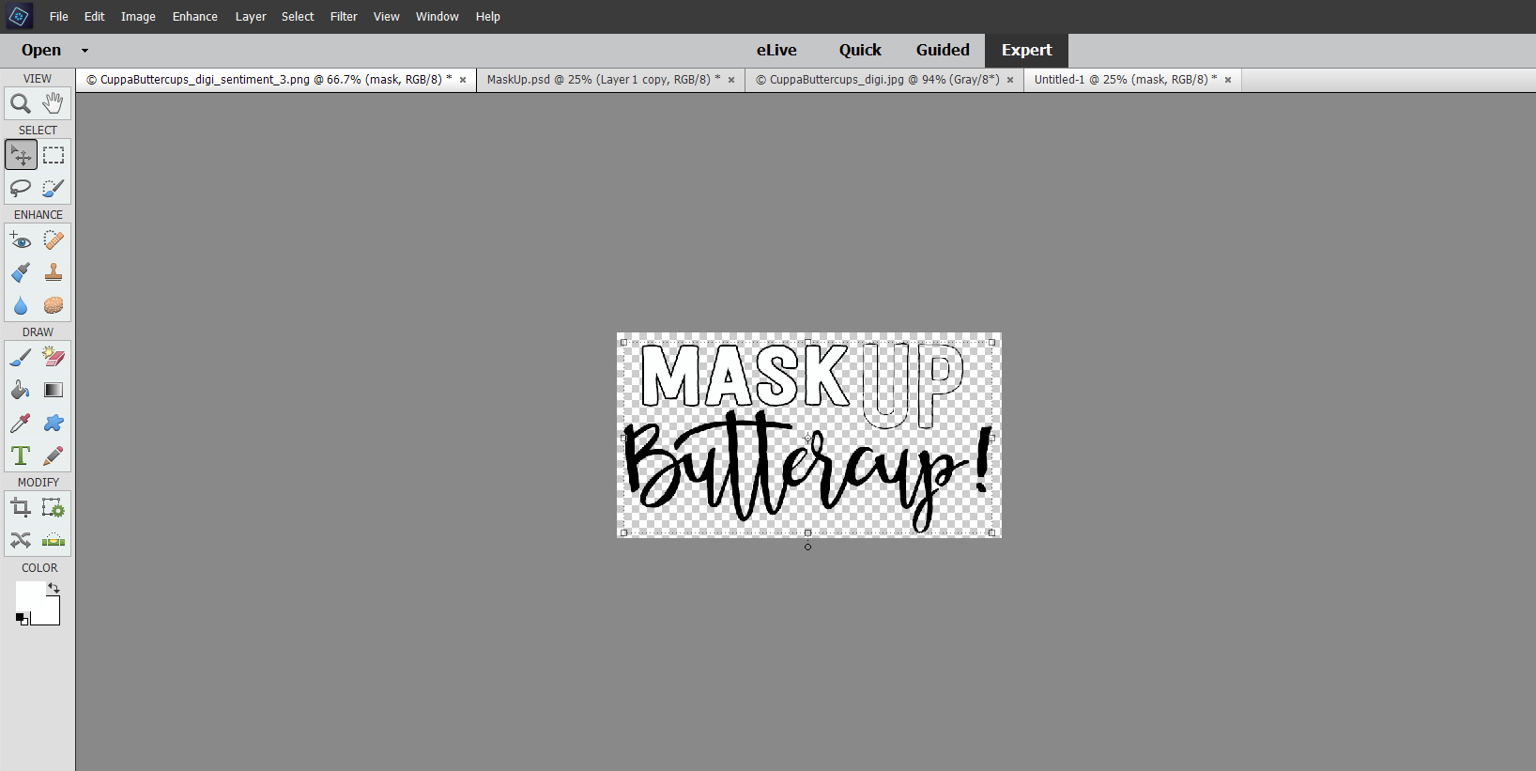This screenshot has width=1536, height=771.
Task: Select the Rectangular Marquee tool
Action: [x=54, y=155]
